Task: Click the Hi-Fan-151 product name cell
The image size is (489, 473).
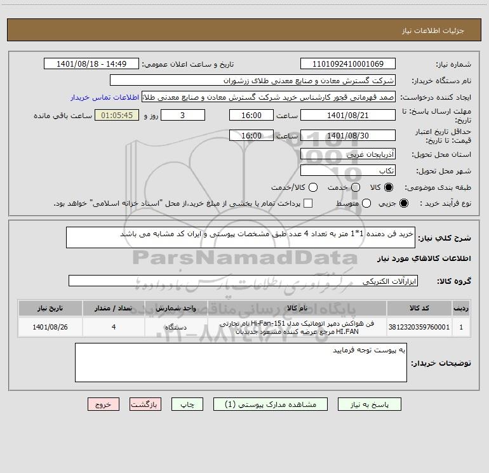Action: click(297, 327)
